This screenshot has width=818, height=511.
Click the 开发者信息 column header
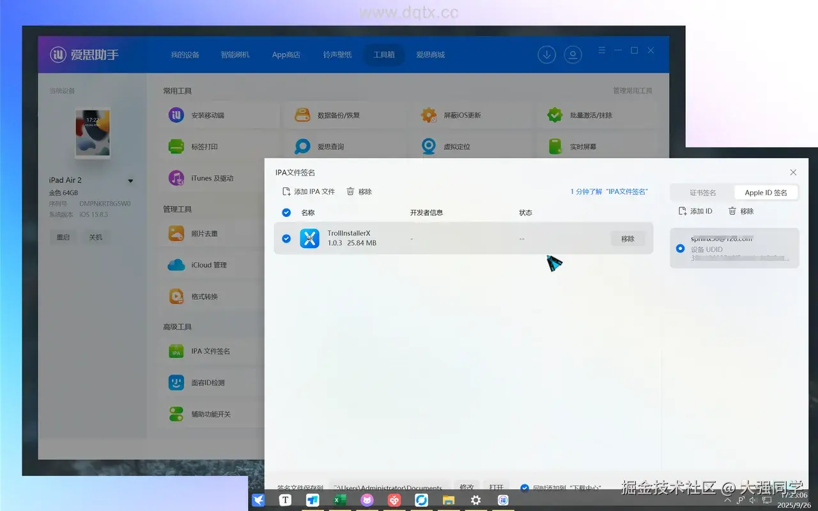(426, 212)
